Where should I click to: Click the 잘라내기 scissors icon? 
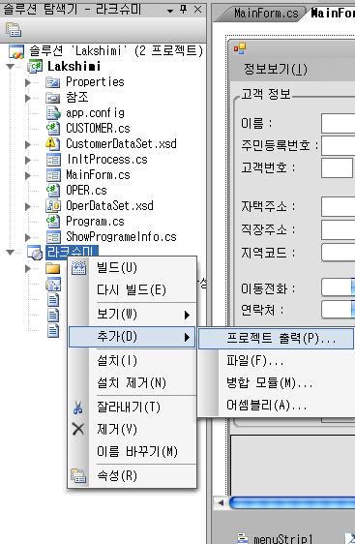click(78, 407)
